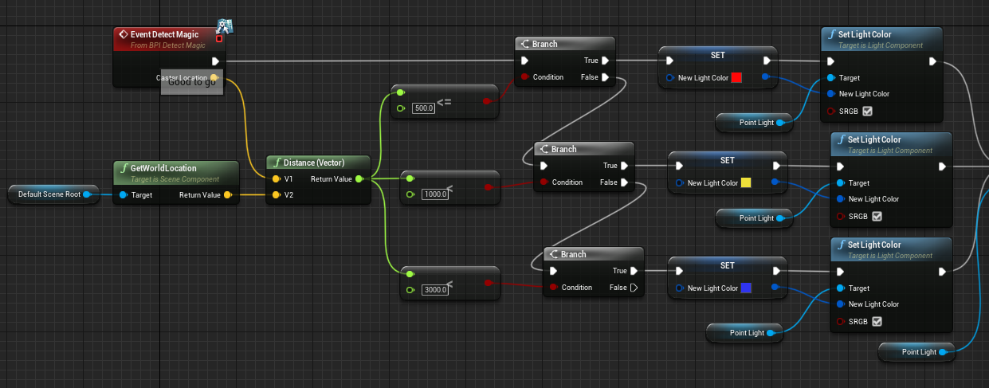
Task: Select the Distance (Vector) node title
Action: pos(314,163)
